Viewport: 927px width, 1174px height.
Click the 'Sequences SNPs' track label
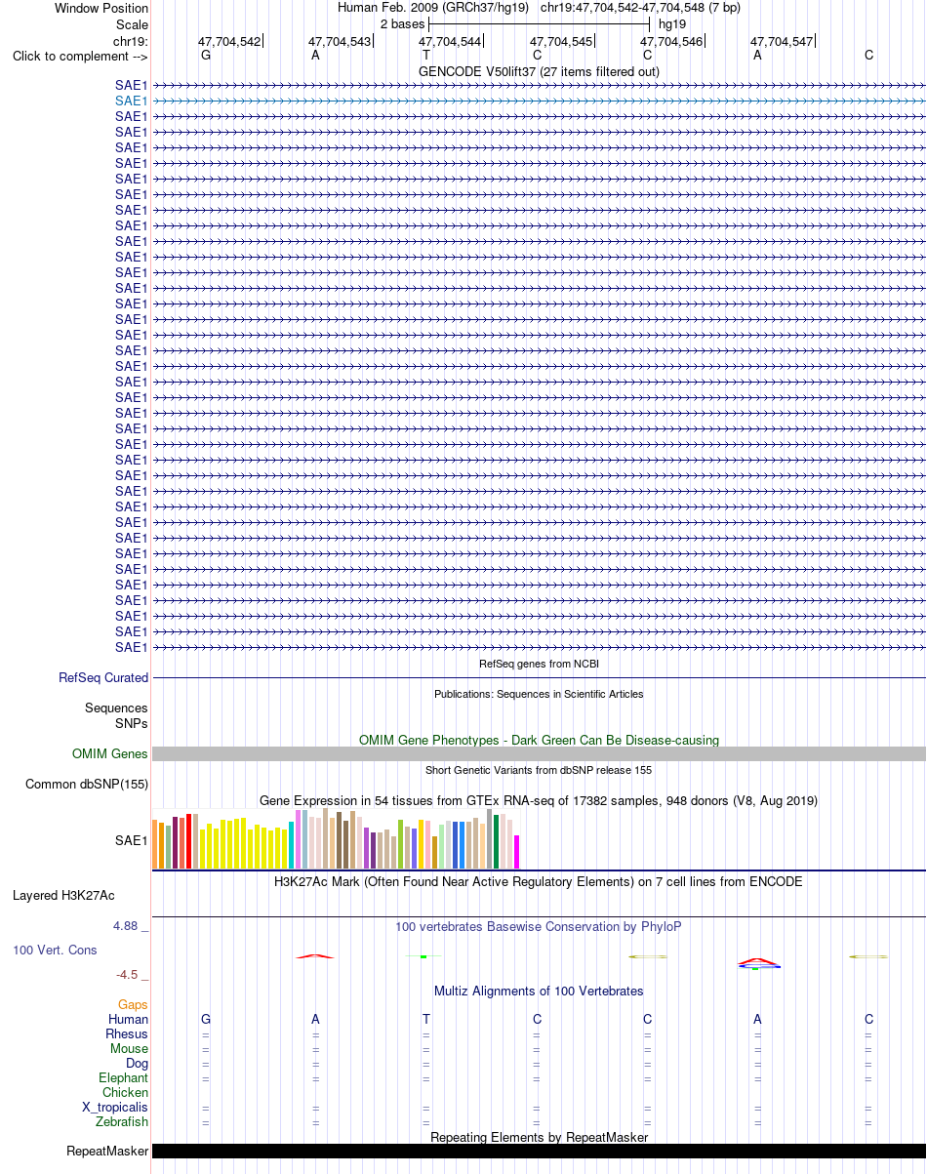pos(116,715)
